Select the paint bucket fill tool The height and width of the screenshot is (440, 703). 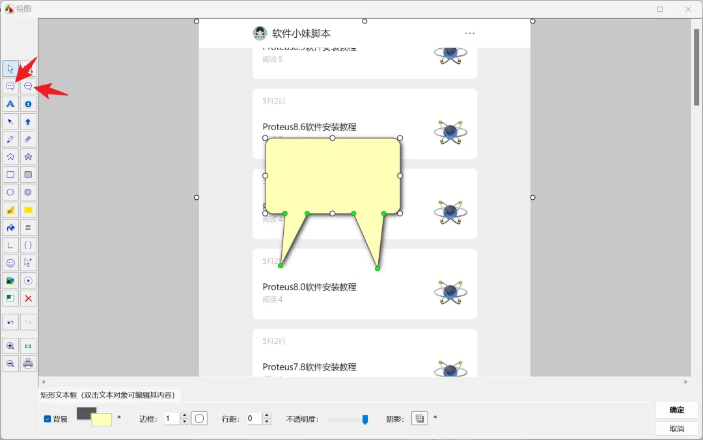tap(10, 228)
